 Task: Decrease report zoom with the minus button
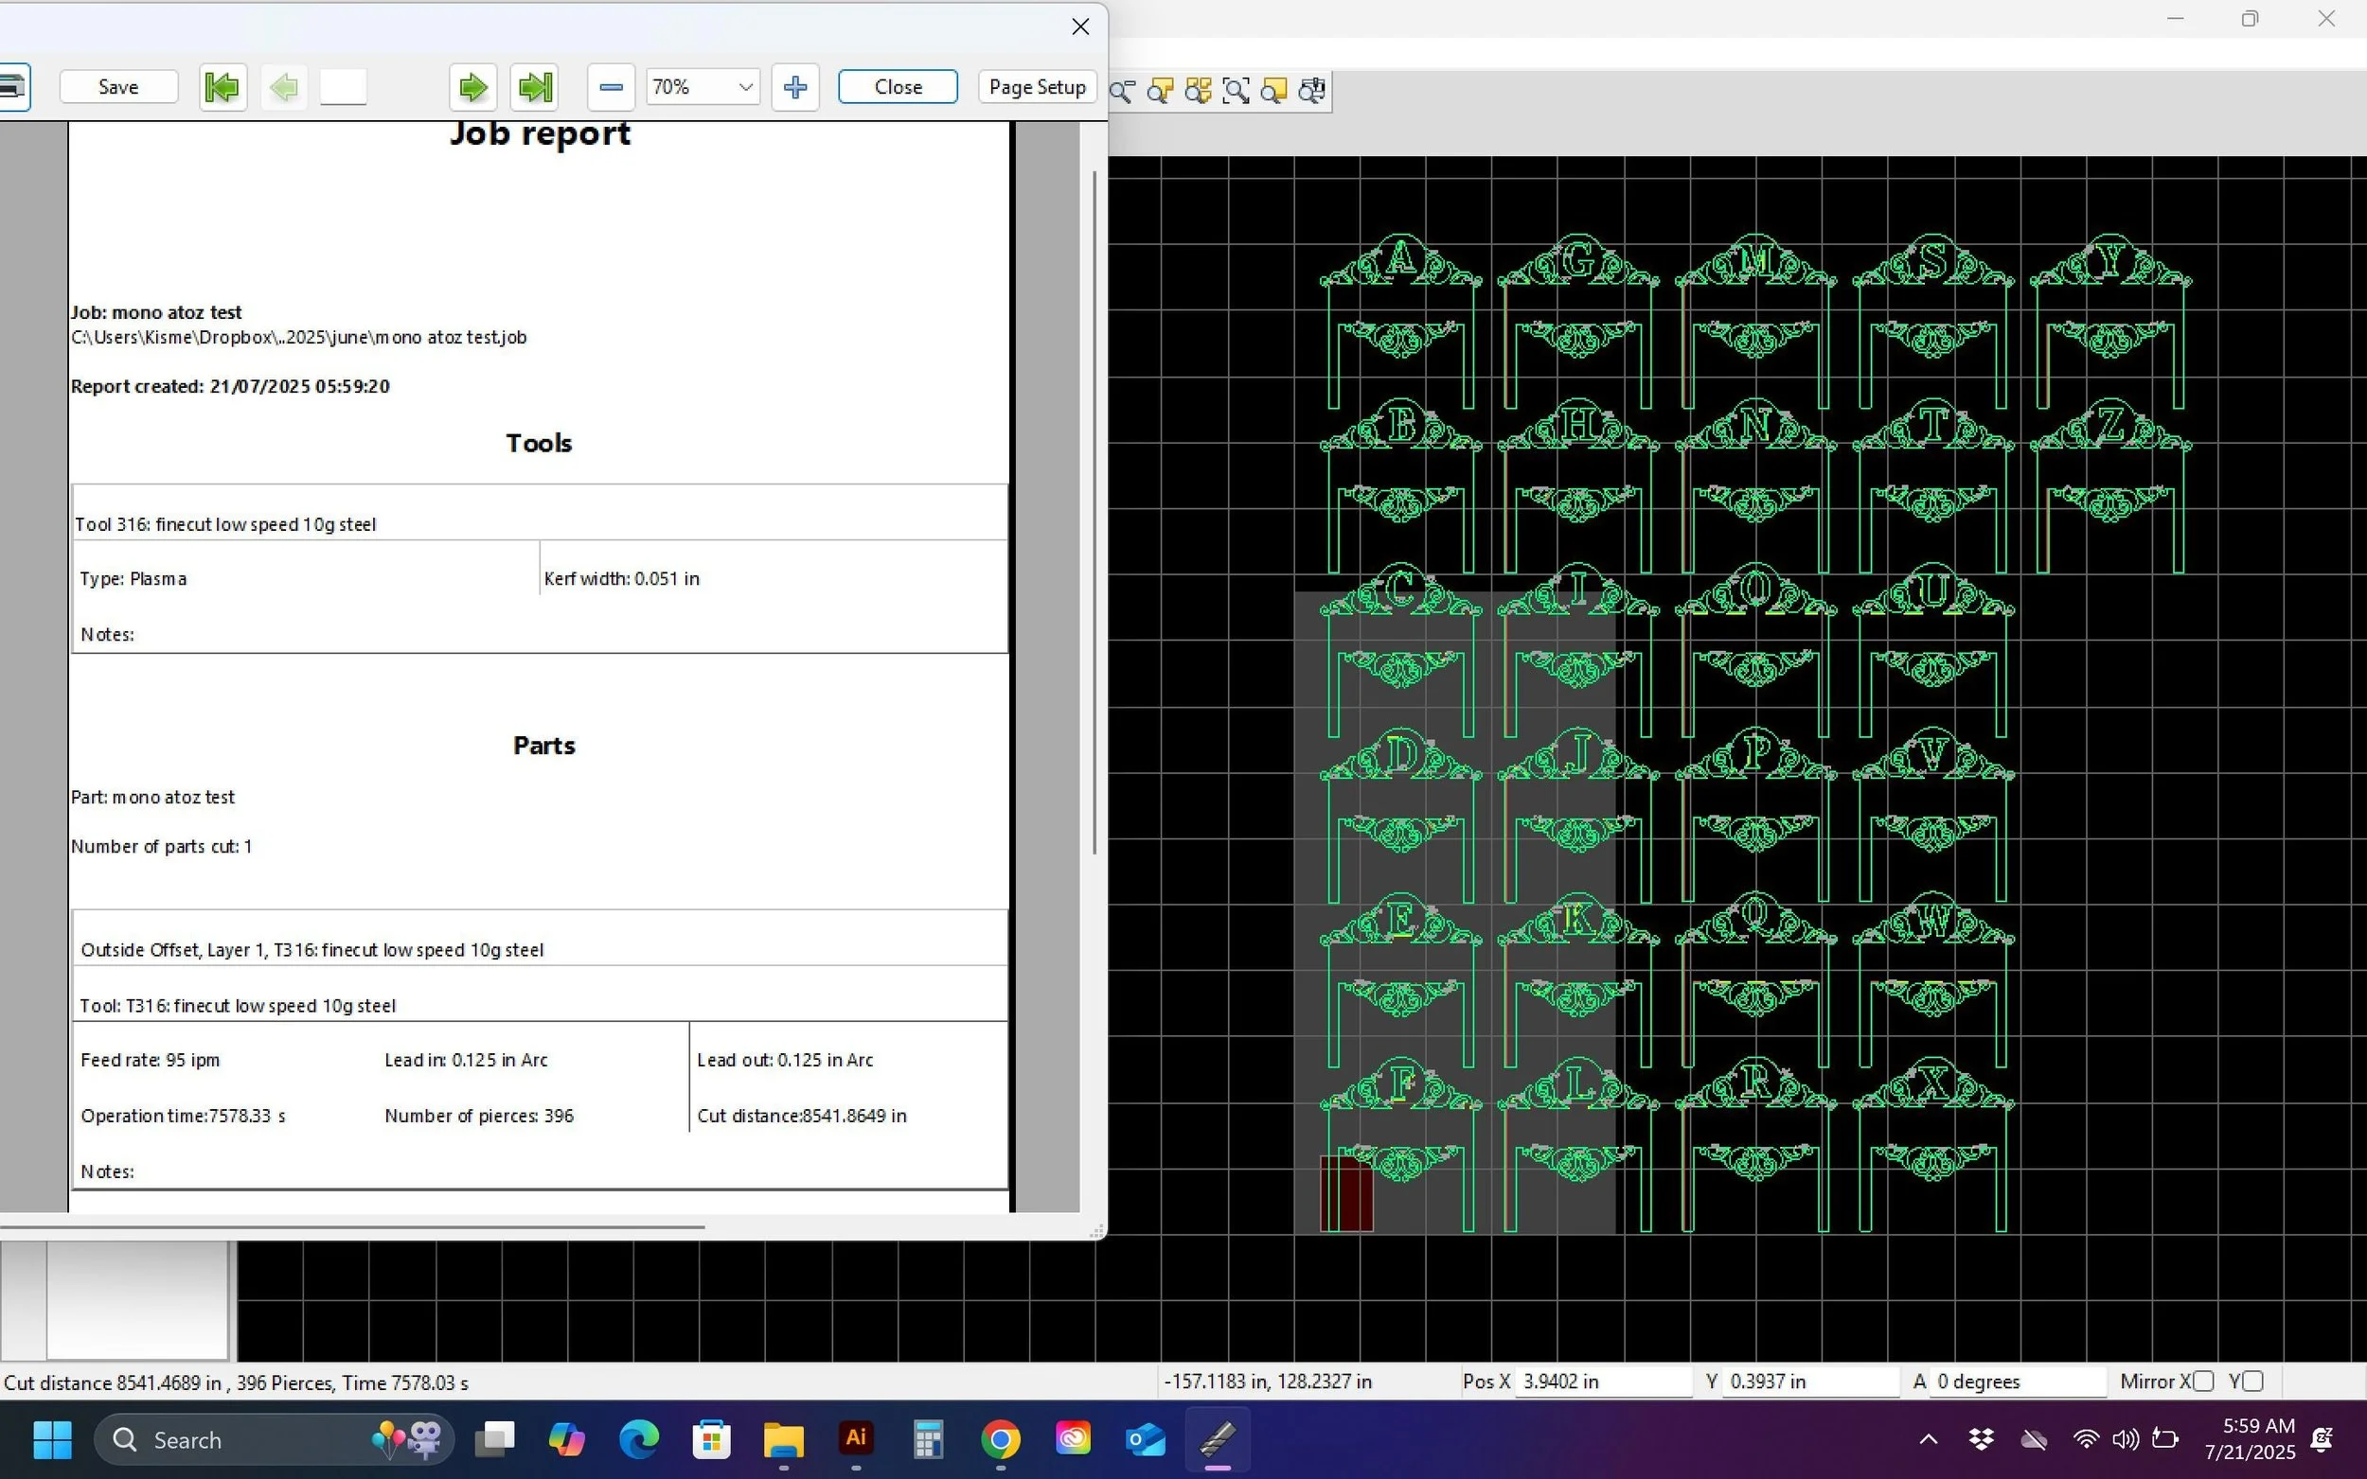[x=611, y=87]
